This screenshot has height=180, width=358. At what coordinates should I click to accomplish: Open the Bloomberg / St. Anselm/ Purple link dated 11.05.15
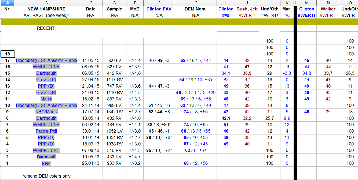46,60
